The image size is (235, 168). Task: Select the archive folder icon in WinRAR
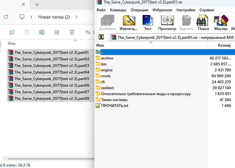[98, 58]
